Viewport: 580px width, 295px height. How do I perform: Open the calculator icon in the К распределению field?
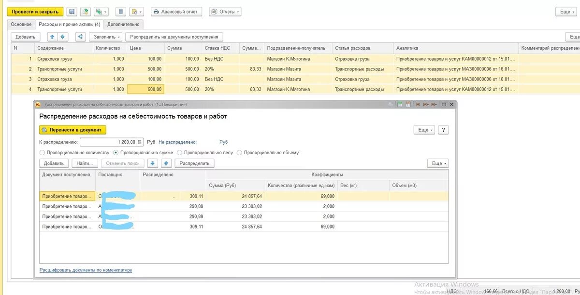point(140,142)
